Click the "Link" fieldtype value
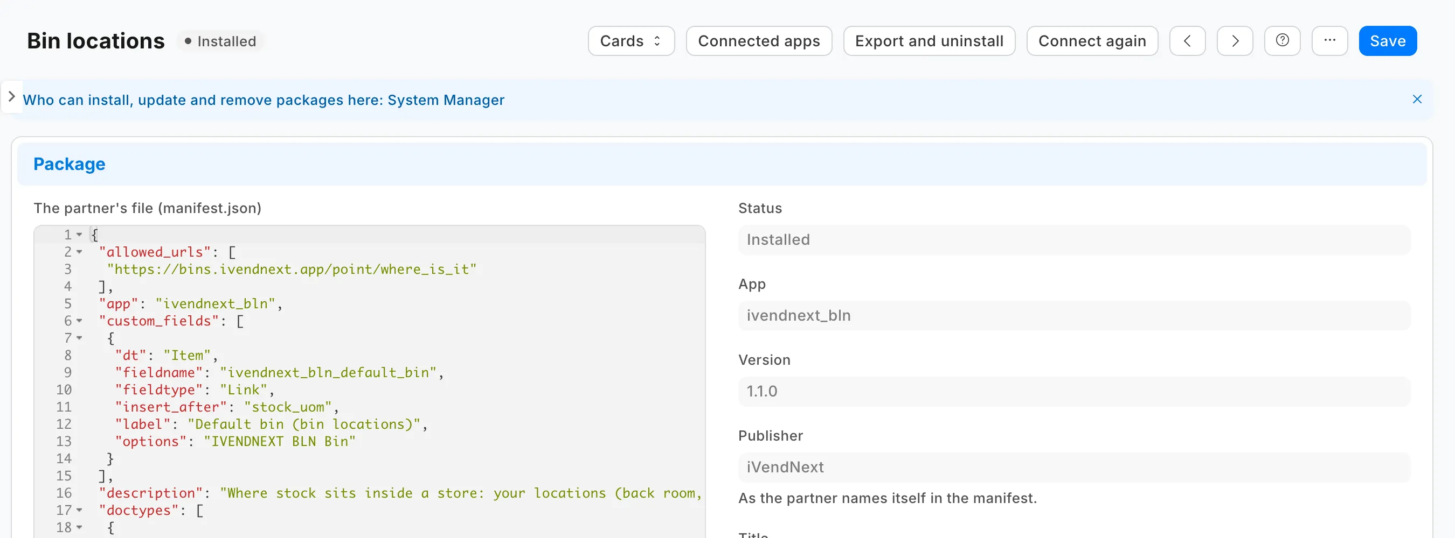Viewport: 1455px width, 538px height. point(244,390)
